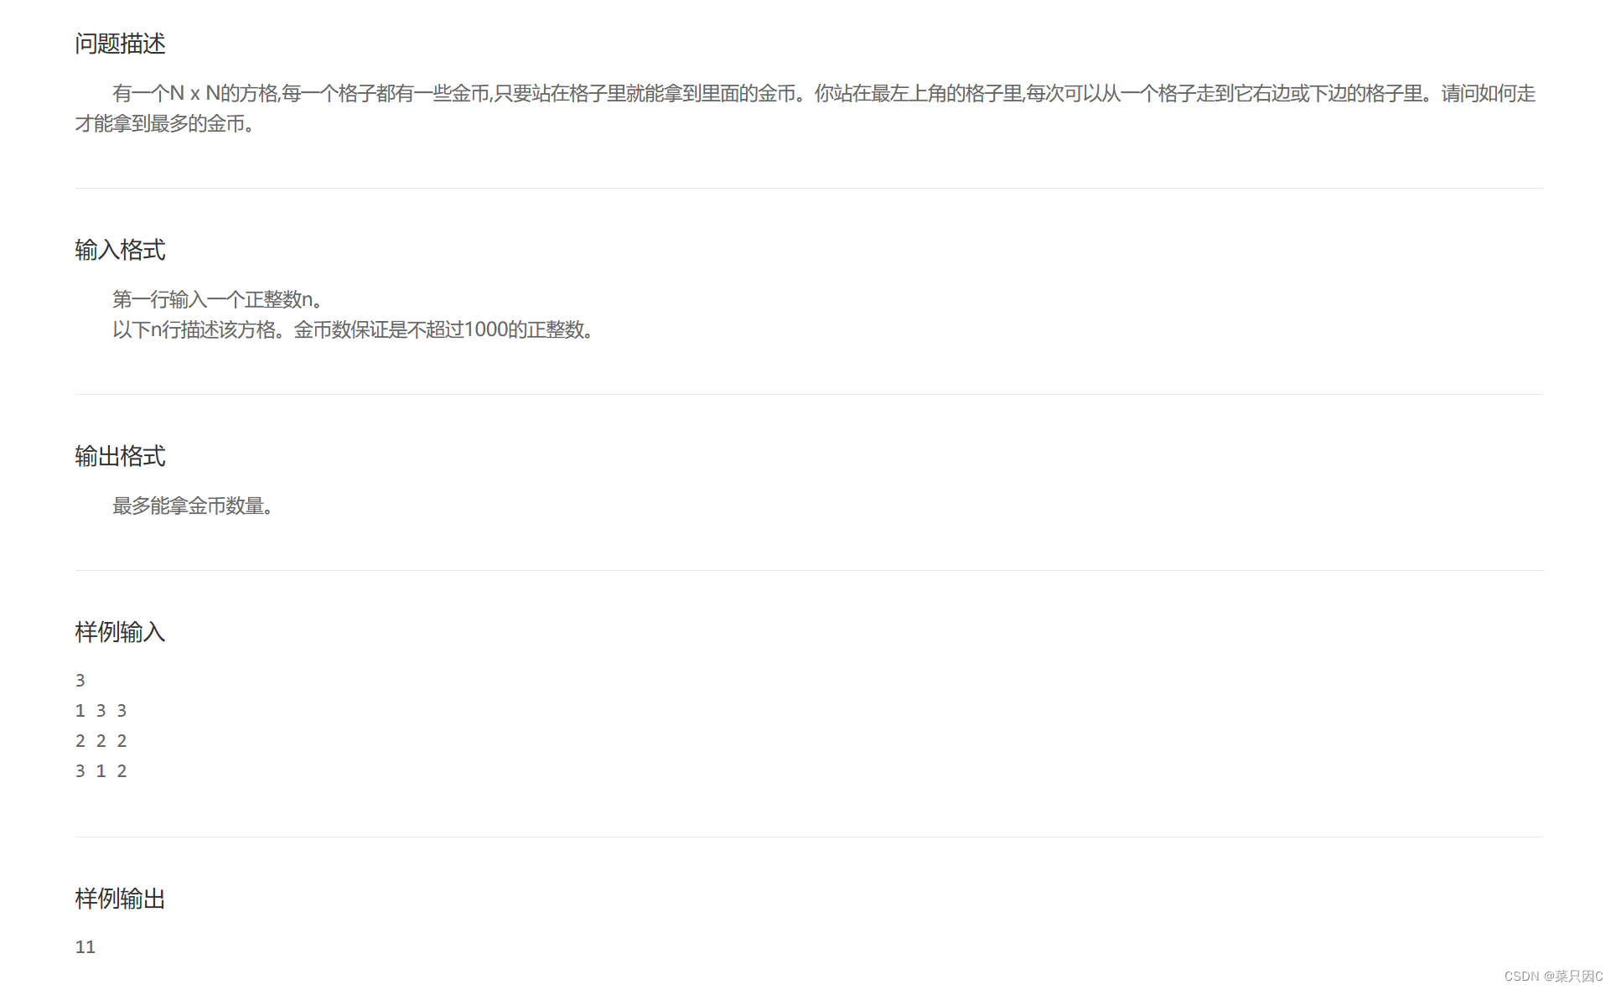
Task: Click the 样例输出 heading
Action: click(x=120, y=899)
